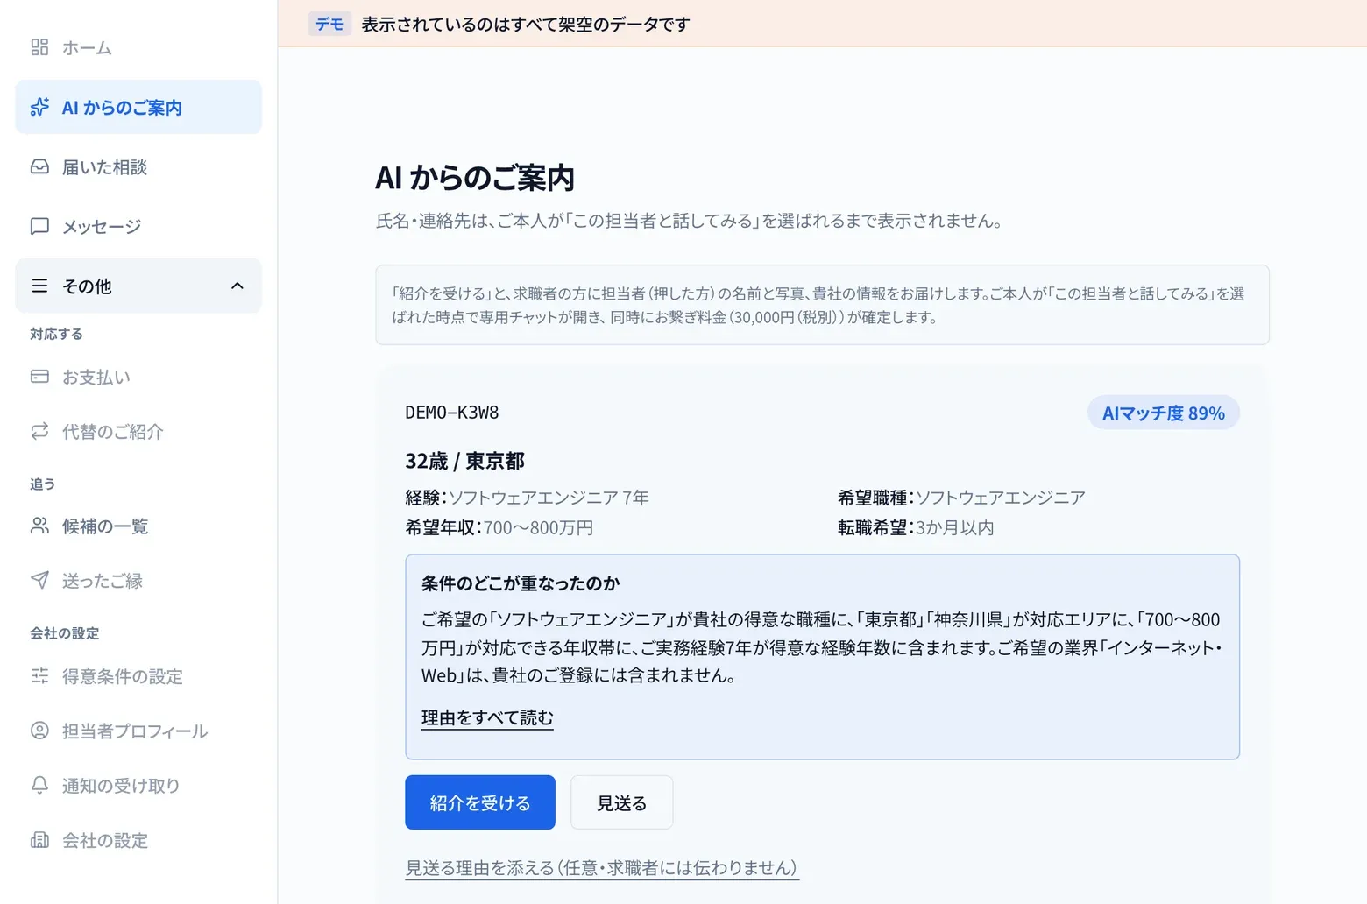Click the 条件のどこが重なったのか heading
This screenshot has width=1367, height=904.
(x=521, y=583)
